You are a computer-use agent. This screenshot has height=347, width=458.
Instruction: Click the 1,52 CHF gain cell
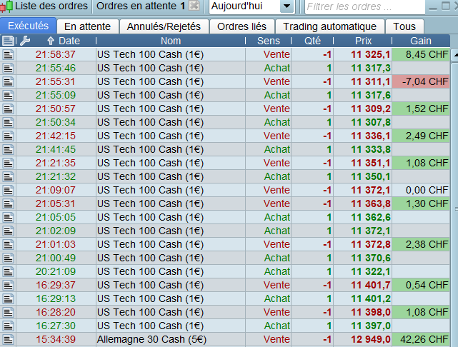[421, 109]
